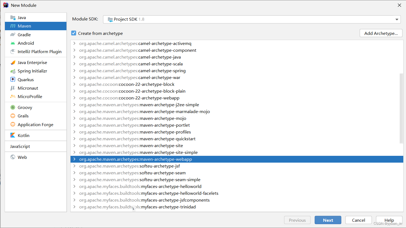Expand maven-archetype-quickstart node

(74, 139)
